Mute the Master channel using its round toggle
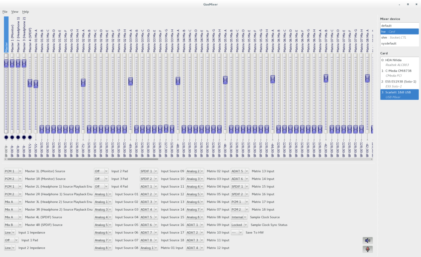The width and height of the screenshot is (421, 257). (x=6, y=138)
